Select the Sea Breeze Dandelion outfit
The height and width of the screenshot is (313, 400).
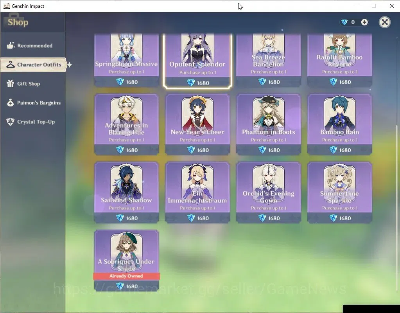[x=269, y=60]
